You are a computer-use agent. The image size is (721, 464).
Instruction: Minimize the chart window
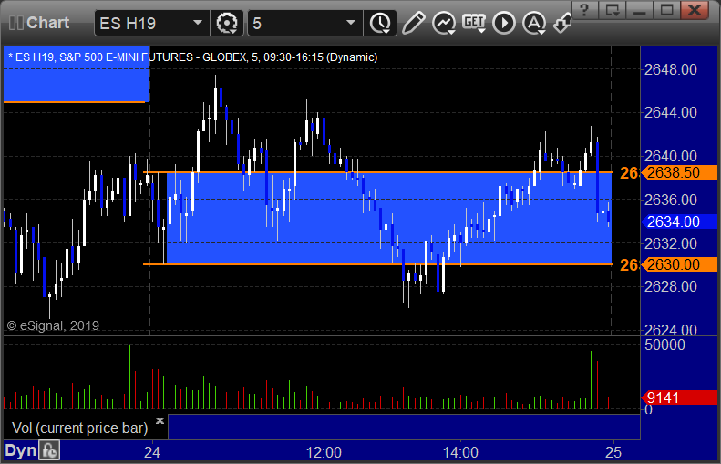pyautogui.click(x=640, y=9)
